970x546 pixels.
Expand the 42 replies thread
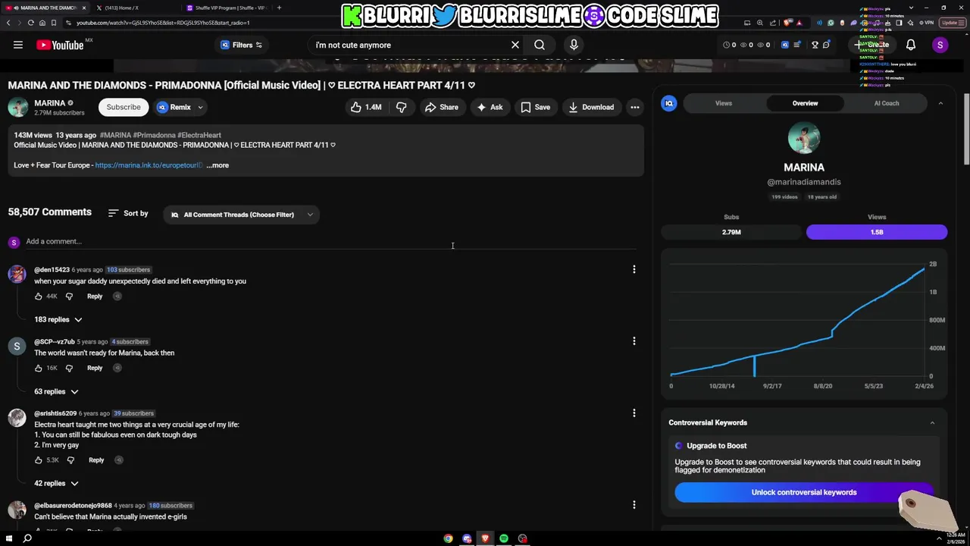click(56, 483)
